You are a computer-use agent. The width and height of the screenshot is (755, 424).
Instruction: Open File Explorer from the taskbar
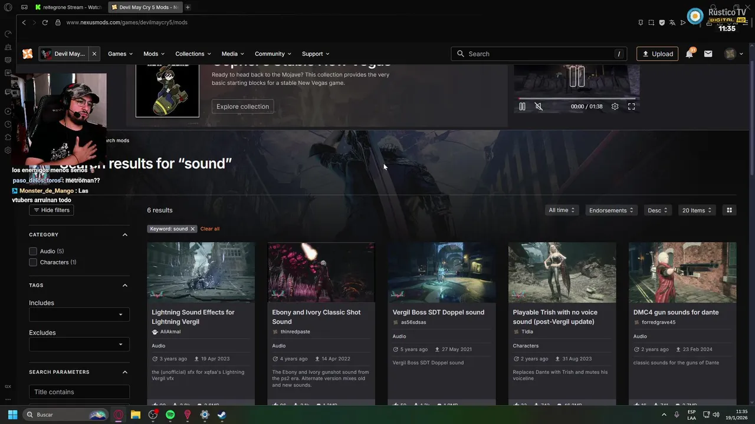[135, 415]
